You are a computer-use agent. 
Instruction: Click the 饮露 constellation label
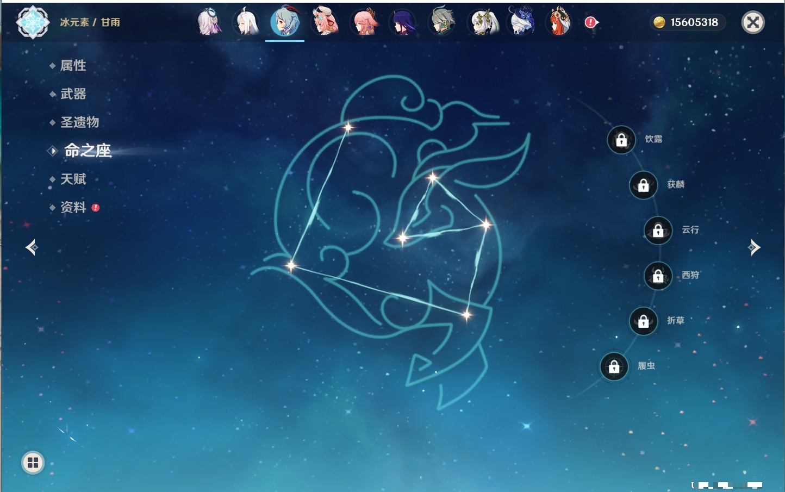click(653, 139)
